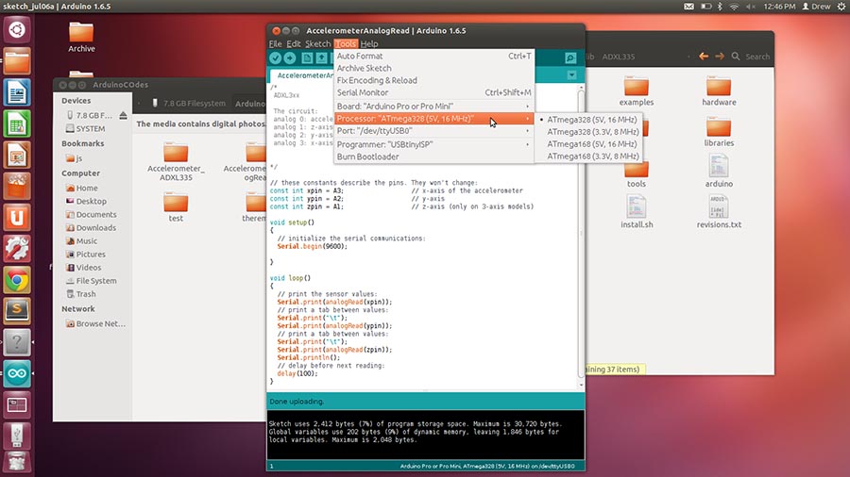The width and height of the screenshot is (850, 477).
Task: Open LibreOffice Impress in the launcher
Action: tap(17, 155)
